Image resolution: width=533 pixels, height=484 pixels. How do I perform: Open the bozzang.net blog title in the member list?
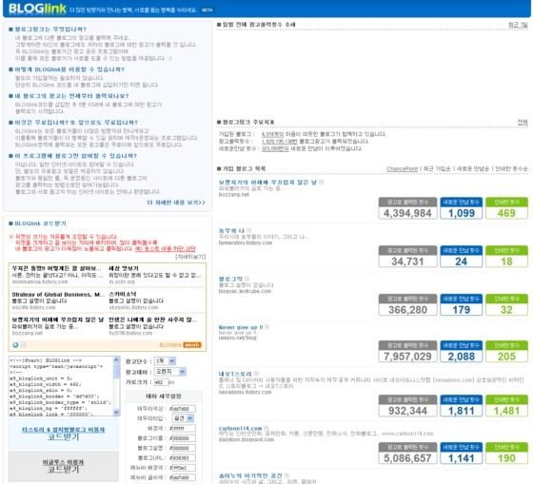[267, 183]
